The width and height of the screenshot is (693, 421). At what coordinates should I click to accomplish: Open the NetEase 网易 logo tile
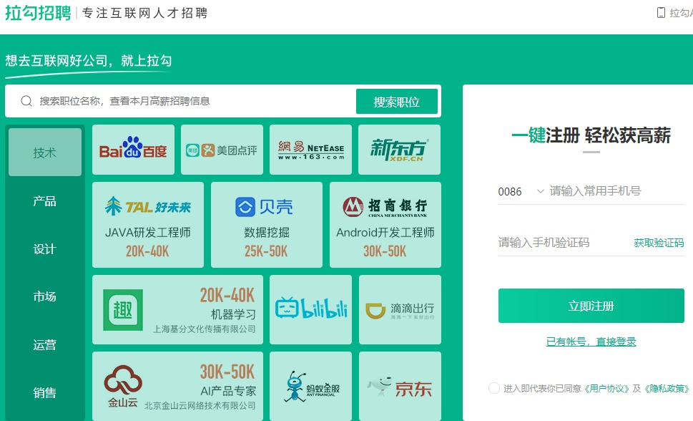[310, 149]
